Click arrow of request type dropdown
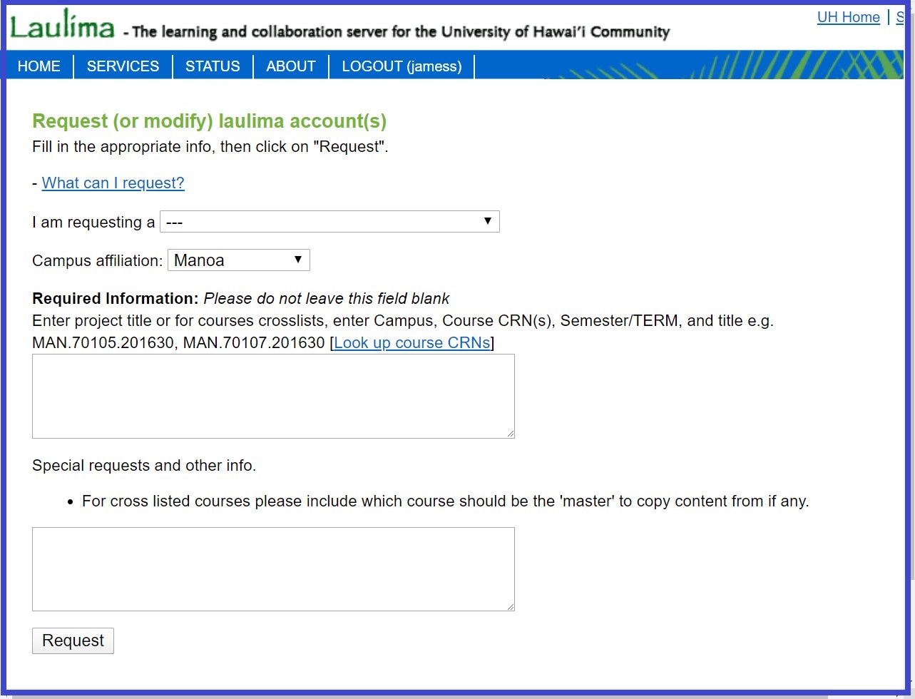915x699 pixels. coord(488,222)
